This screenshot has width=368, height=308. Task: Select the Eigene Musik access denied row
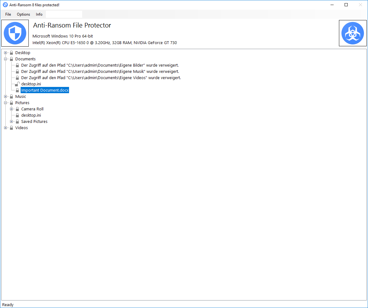pos(100,71)
